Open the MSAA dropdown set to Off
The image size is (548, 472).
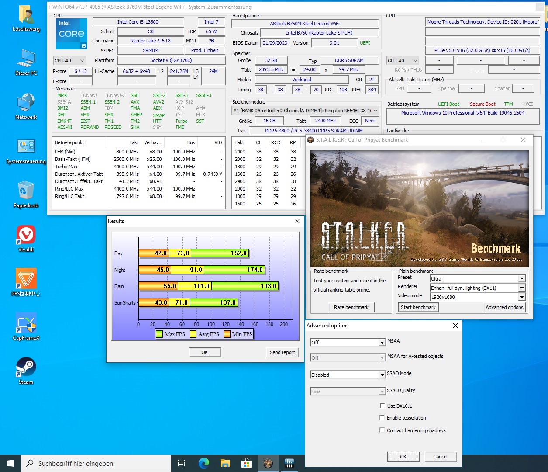pyautogui.click(x=348, y=343)
